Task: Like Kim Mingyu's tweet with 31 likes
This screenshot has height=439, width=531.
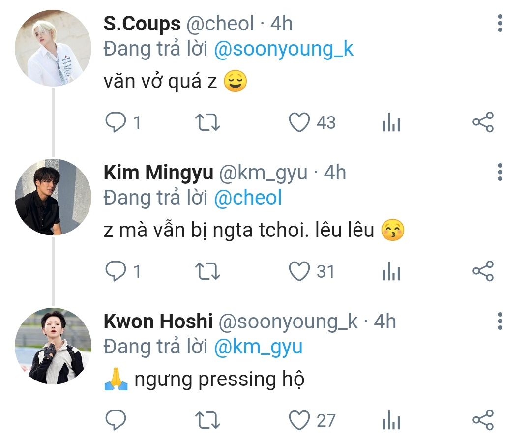Action: point(299,271)
